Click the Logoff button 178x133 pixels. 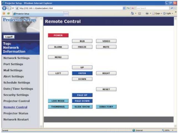point(9,37)
